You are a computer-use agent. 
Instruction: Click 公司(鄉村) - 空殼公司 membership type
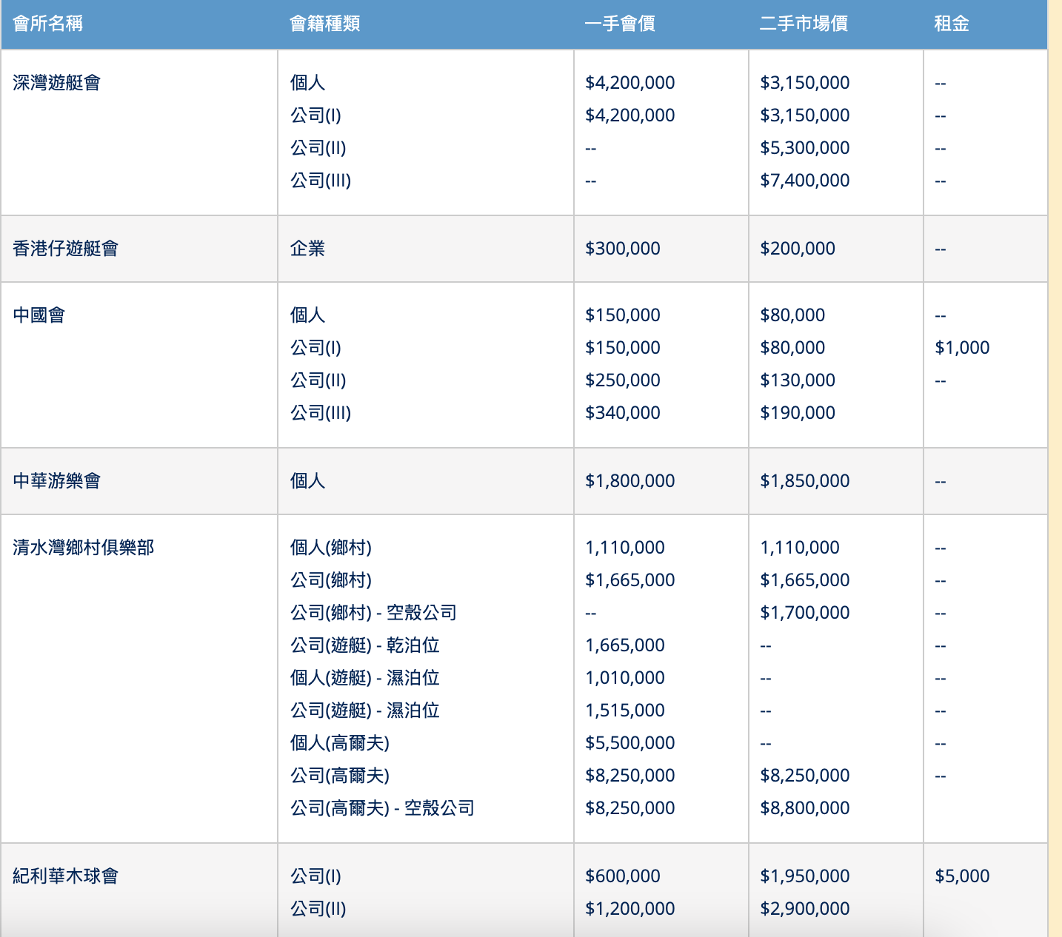tap(373, 613)
